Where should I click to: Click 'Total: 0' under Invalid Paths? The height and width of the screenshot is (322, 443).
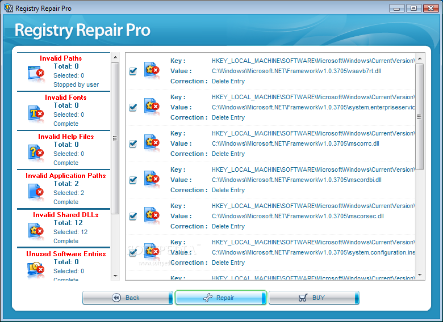pyautogui.click(x=66, y=66)
